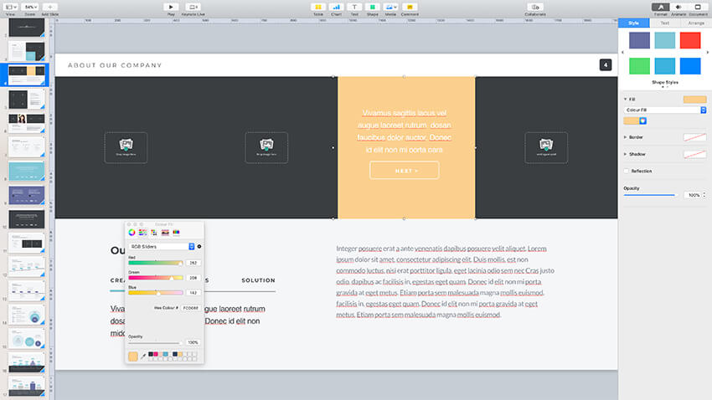Select the red shape style swatch

tap(689, 41)
